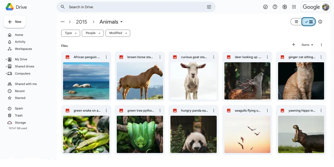The width and height of the screenshot is (334, 167).
Task: Open more options for yawning hippo image
Action: click(x=321, y=111)
